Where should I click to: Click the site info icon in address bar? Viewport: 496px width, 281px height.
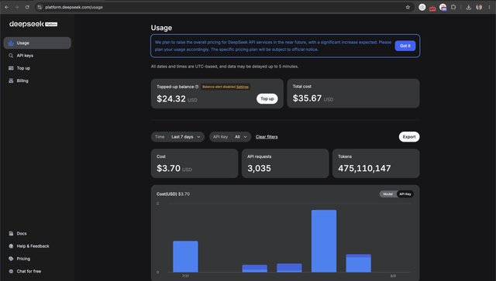(40, 7)
